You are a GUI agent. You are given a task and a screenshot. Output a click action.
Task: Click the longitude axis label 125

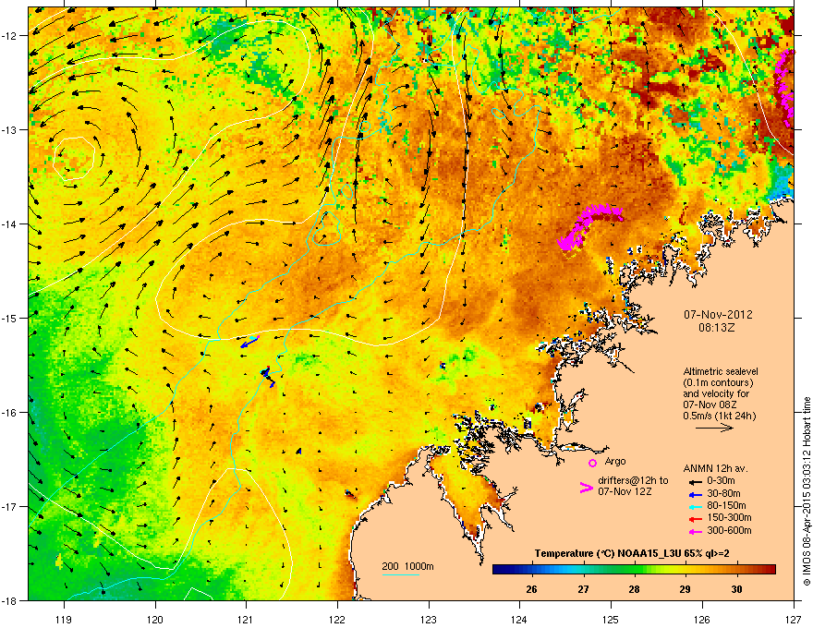coord(612,619)
